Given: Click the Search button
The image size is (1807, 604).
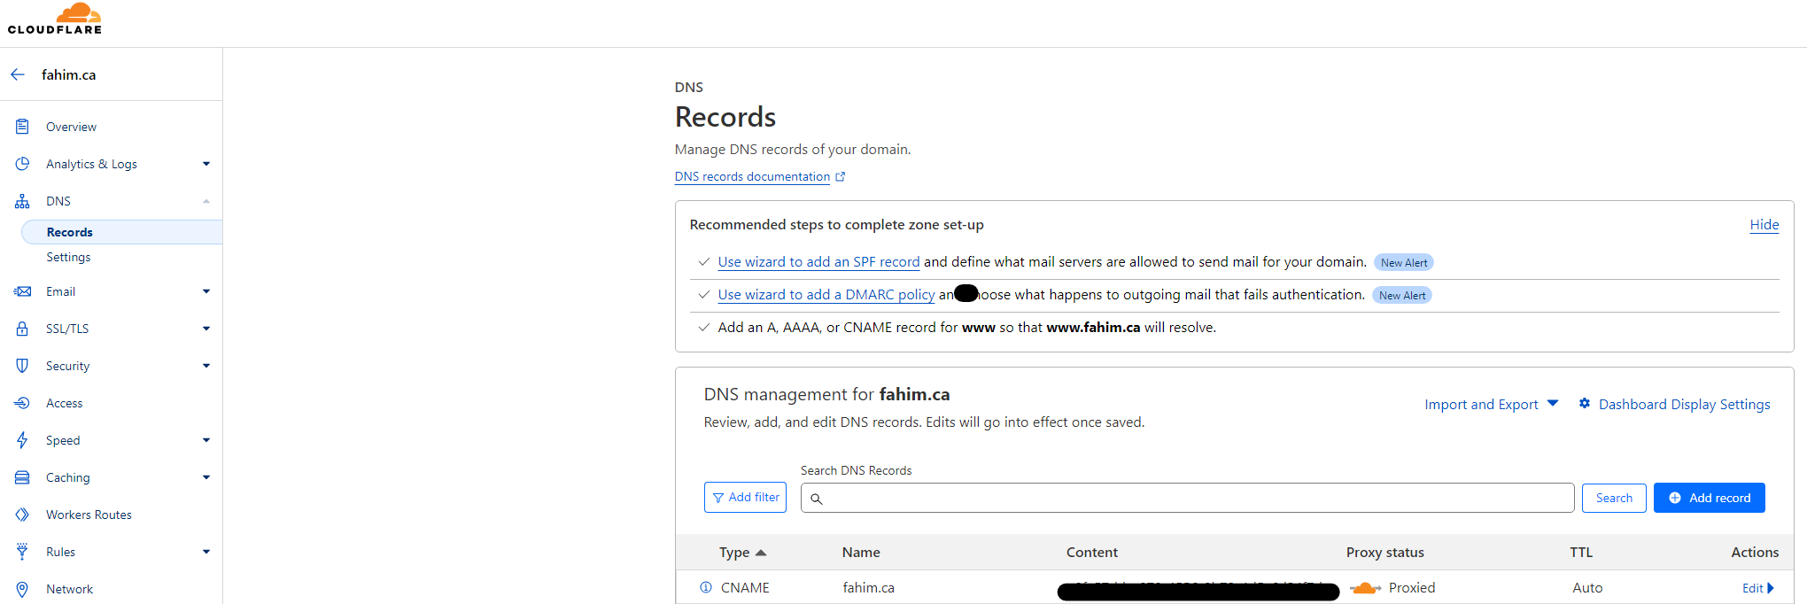Looking at the screenshot, I should [1614, 498].
